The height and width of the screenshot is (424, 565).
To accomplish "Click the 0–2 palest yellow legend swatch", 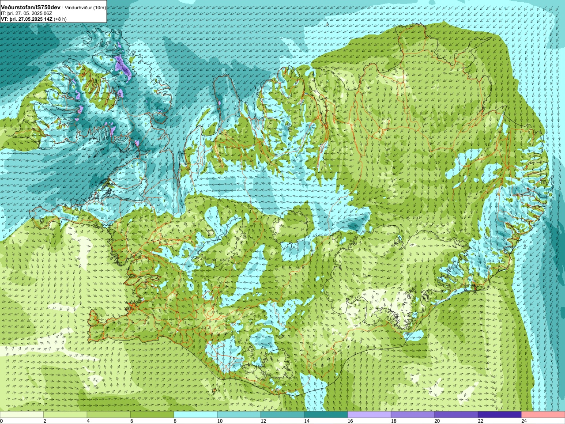I will tap(22, 415).
